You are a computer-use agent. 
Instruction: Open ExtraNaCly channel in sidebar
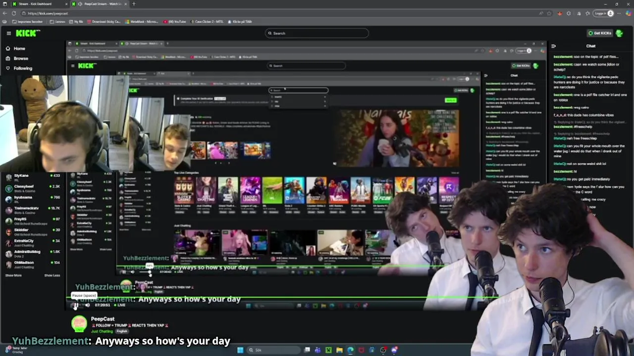click(x=33, y=242)
